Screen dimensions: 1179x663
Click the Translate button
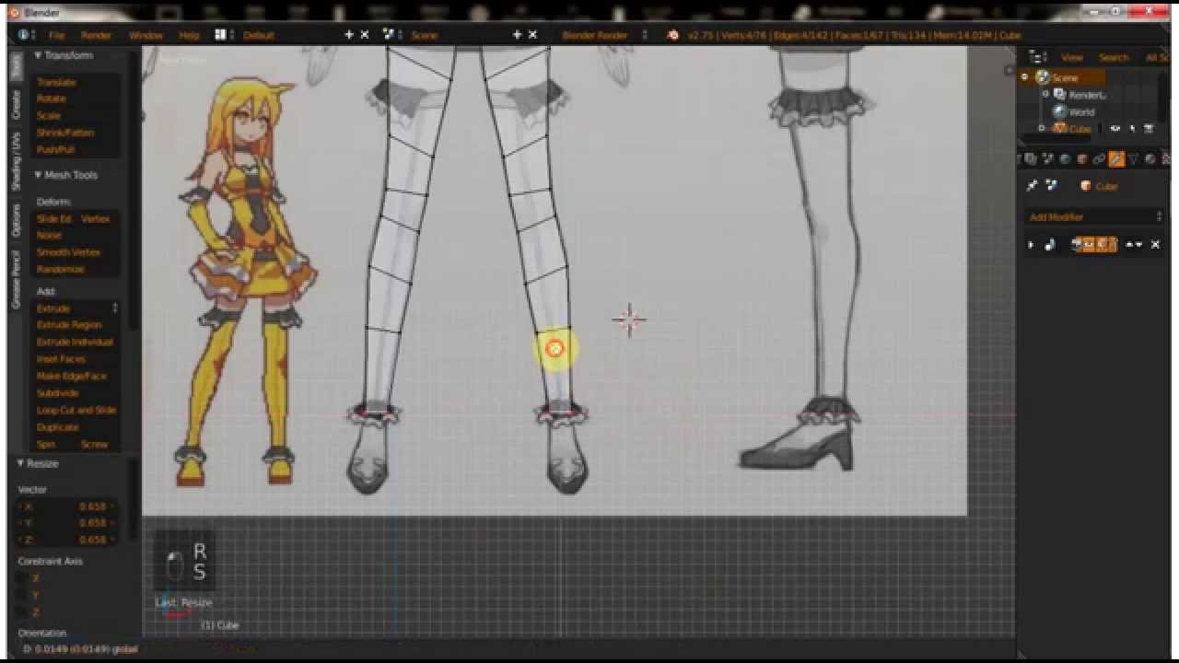[x=77, y=82]
